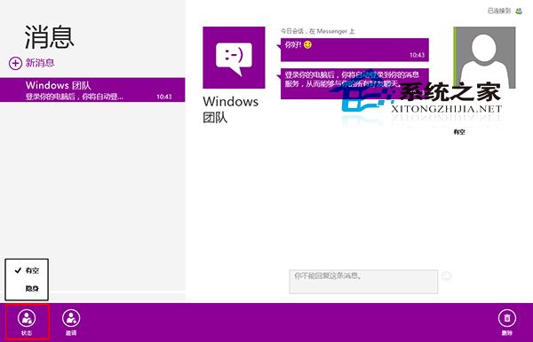Screen dimensions: 533x342
Task: Click the new message plus icon
Action: click(15, 63)
